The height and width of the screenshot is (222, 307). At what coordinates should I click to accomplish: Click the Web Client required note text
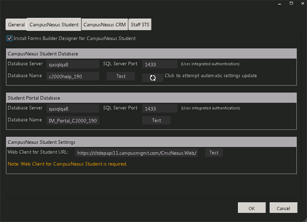[x=68, y=164]
